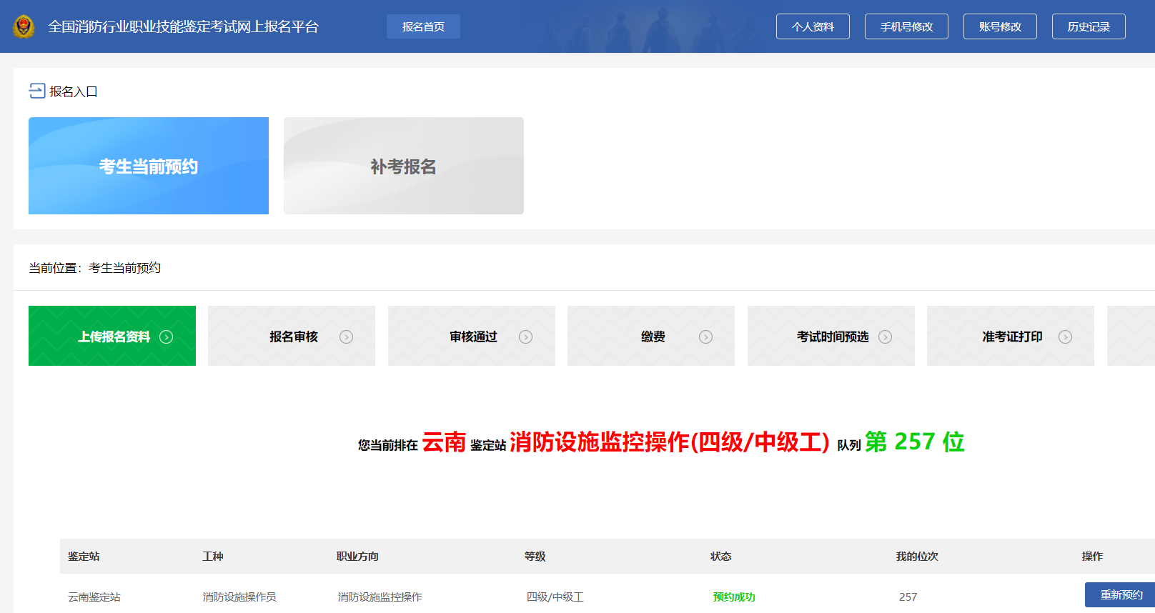Click arrow icon on 审核通过 step

pyautogui.click(x=525, y=337)
